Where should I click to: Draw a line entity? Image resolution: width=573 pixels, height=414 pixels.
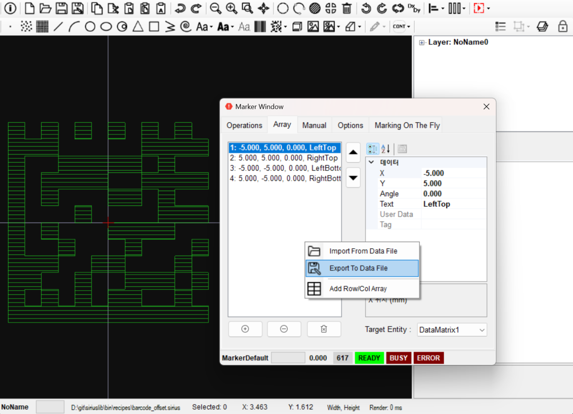pyautogui.click(x=58, y=26)
